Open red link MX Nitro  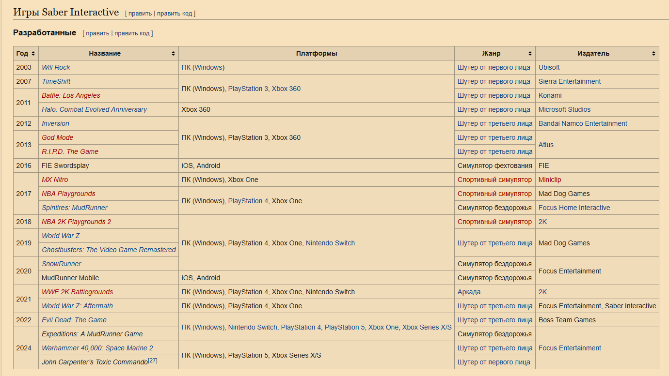(x=55, y=180)
